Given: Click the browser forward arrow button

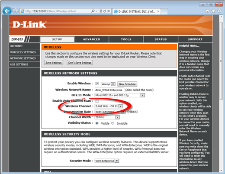Looking at the screenshot, I should pos(15,11).
